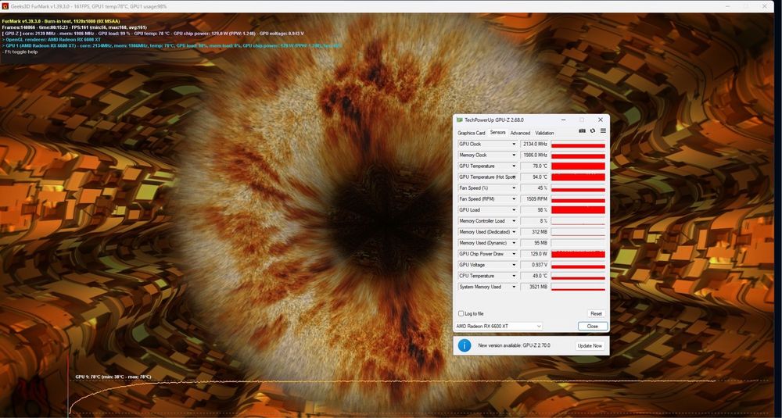
Task: Click the Update Now button
Action: pyautogui.click(x=590, y=346)
